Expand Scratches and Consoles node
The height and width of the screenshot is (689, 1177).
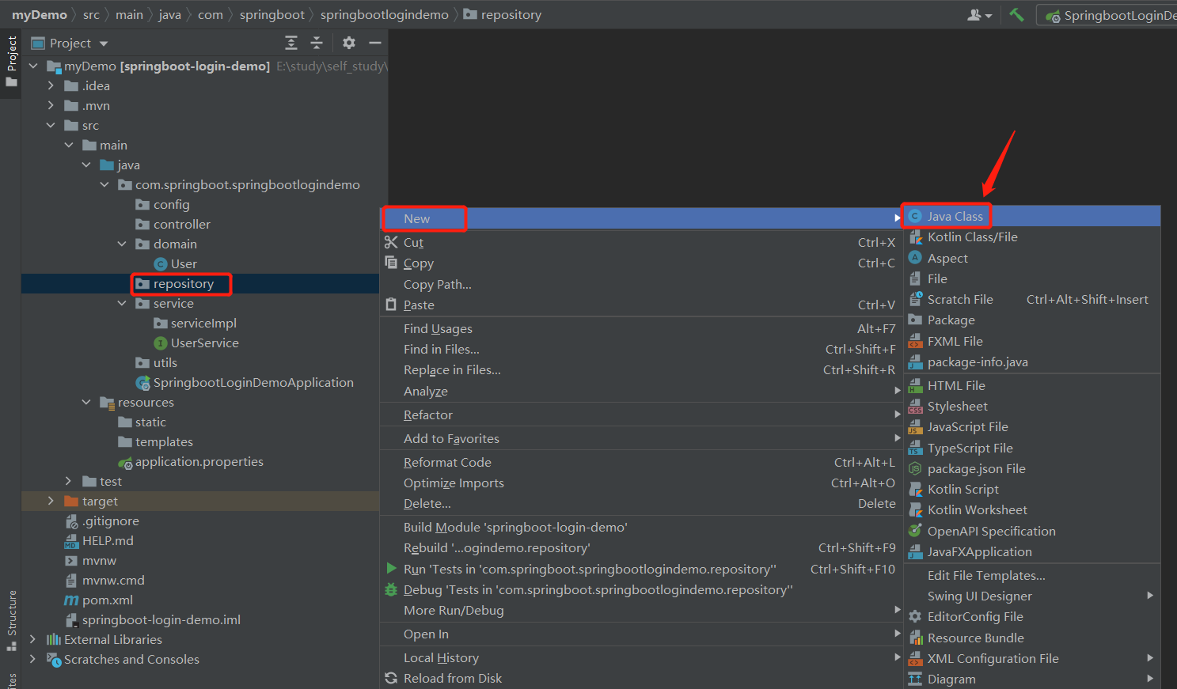click(32, 660)
